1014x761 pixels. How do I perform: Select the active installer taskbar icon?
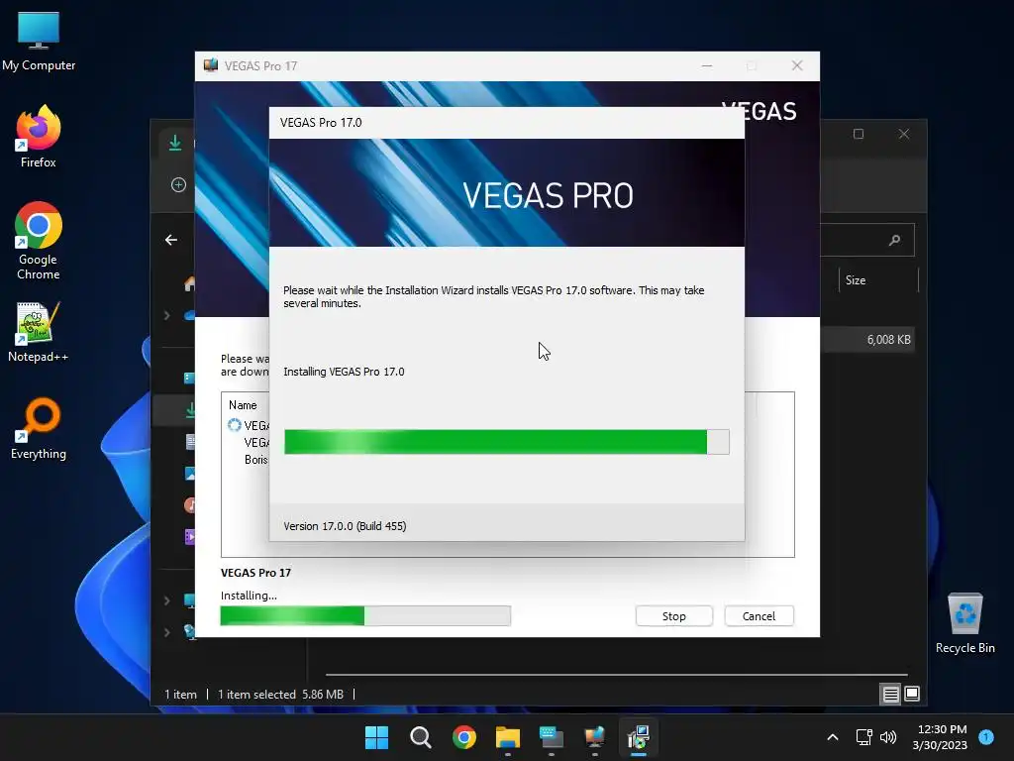click(639, 737)
